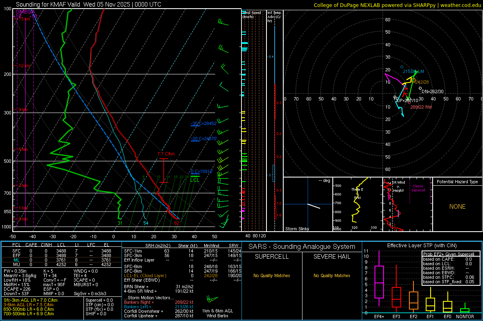
Task: Click the DN=262/30 Corfidi vector label
Action: pyautogui.click(x=433, y=91)
